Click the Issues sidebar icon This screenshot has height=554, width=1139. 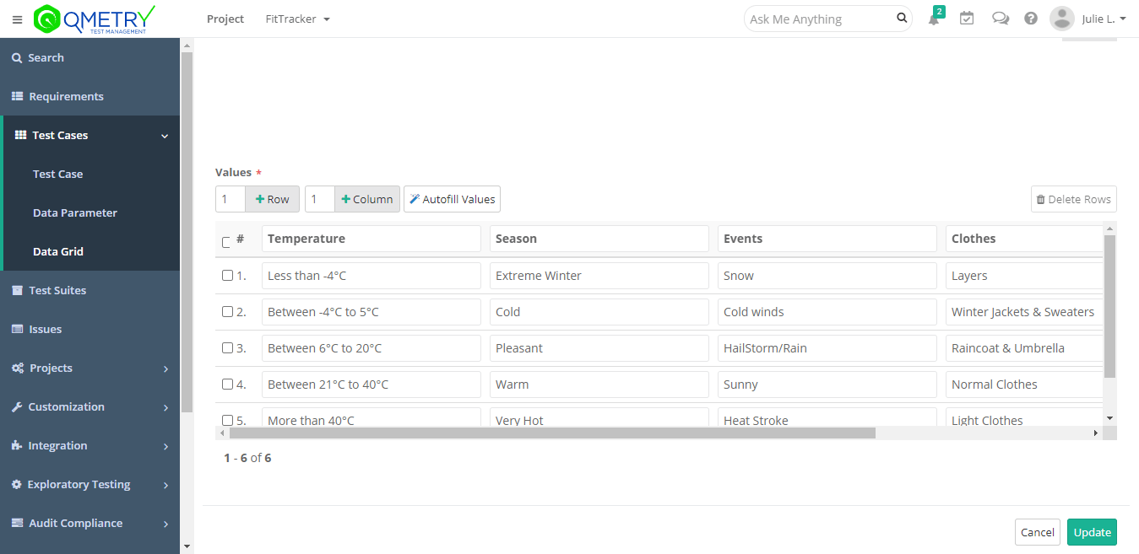point(17,329)
